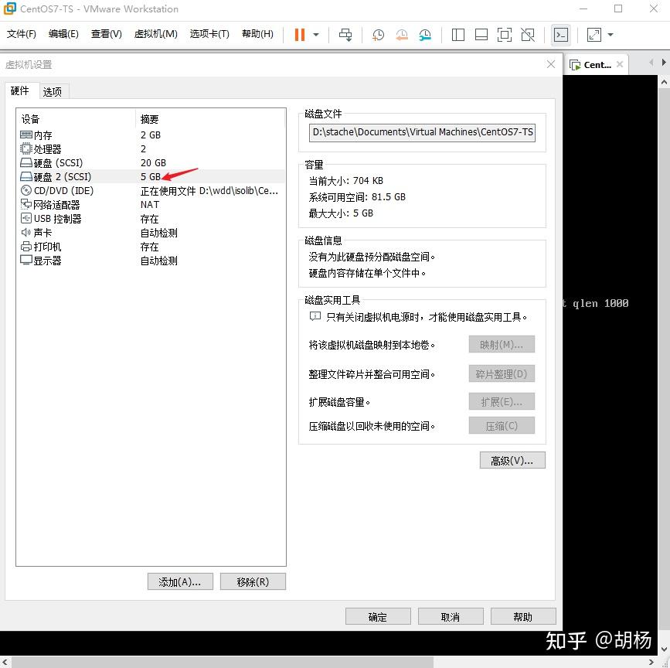The width and height of the screenshot is (670, 668).
Task: Click the 移除(R) button
Action: 253,581
